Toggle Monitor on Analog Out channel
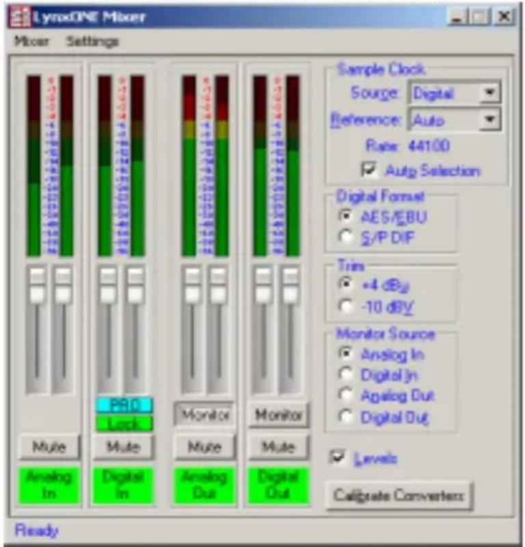This screenshot has width=525, height=547. [204, 415]
